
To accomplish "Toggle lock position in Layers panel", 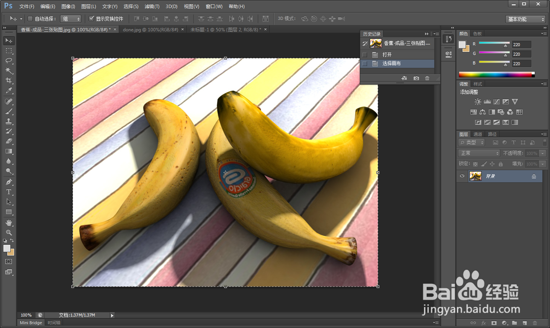I will click(x=492, y=164).
